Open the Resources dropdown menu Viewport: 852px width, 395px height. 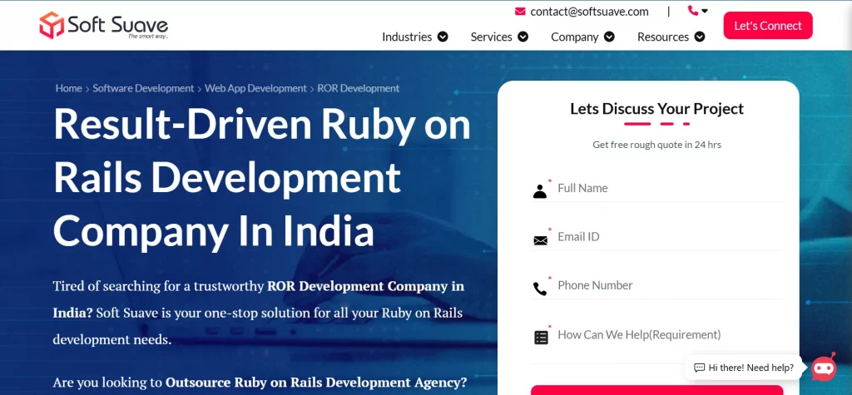click(671, 37)
